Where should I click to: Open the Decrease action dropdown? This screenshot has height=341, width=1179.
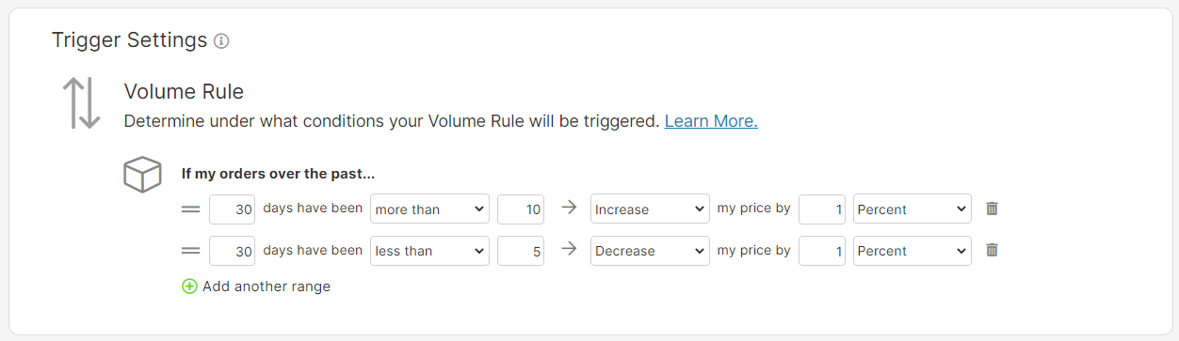tap(650, 251)
